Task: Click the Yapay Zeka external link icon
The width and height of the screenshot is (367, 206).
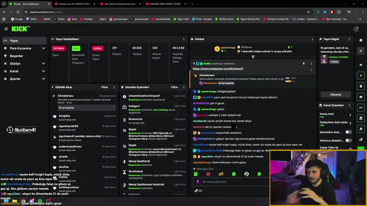Action: (350, 149)
